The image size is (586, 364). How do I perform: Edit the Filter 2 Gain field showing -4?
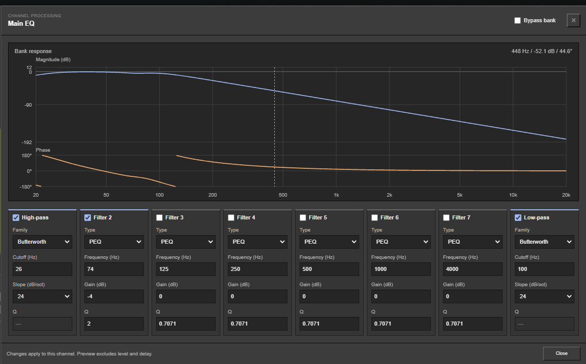114,296
